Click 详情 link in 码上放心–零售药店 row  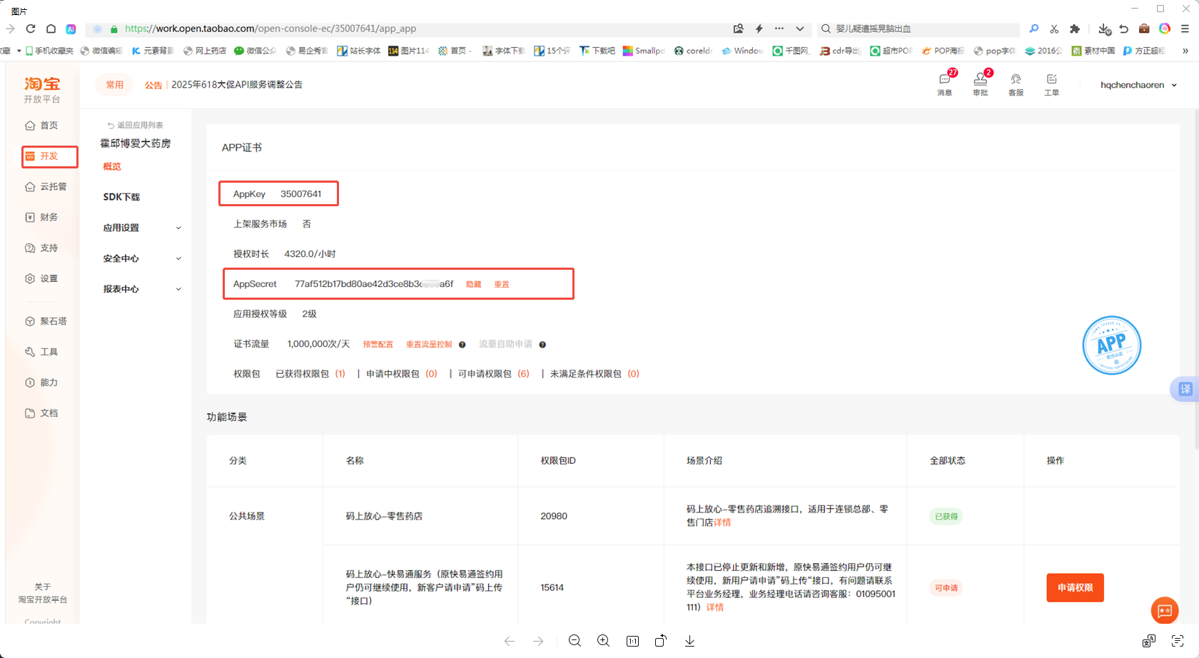[x=722, y=523]
